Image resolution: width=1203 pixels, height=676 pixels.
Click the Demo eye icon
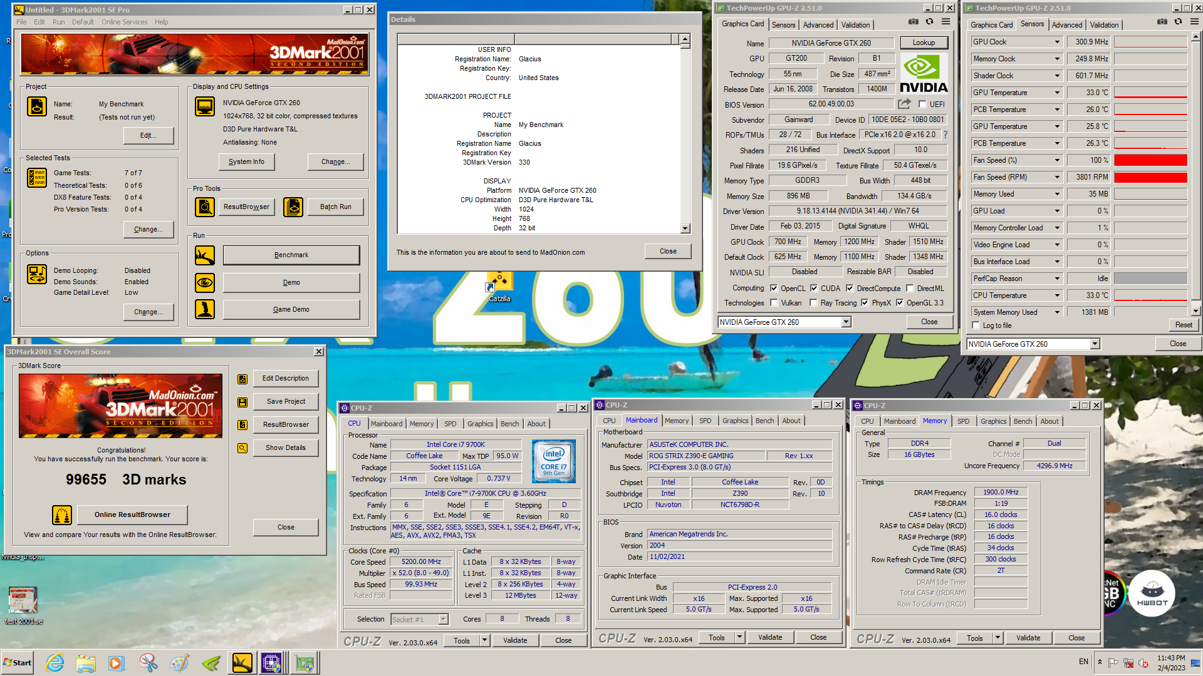pos(205,283)
